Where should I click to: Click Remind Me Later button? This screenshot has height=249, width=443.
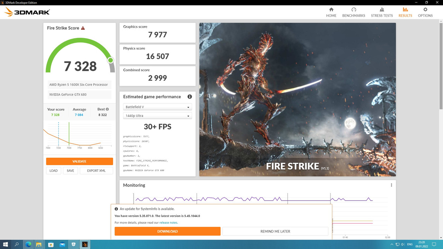275,231
